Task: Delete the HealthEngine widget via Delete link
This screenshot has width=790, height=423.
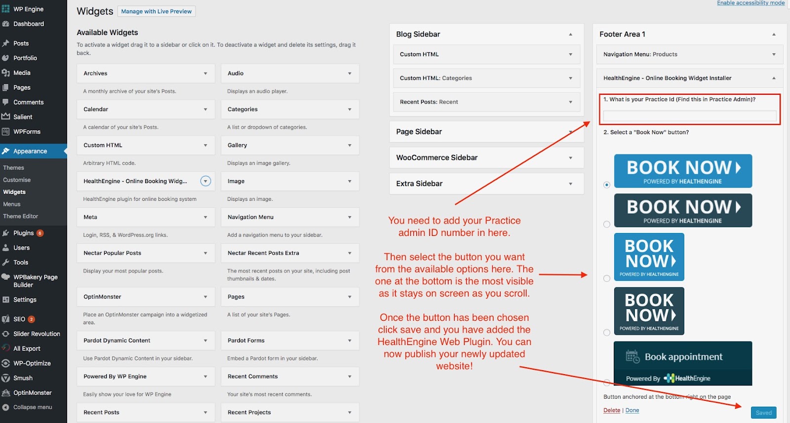Action: point(612,410)
